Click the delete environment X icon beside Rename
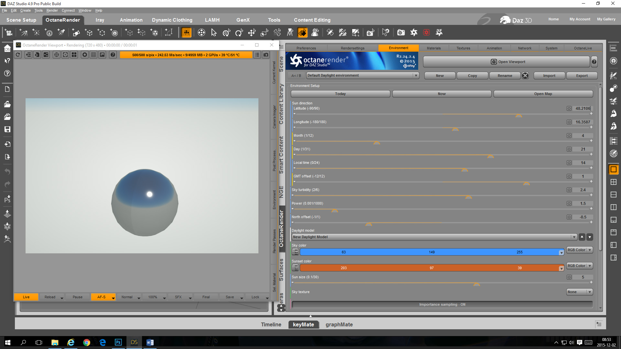621x349 pixels. [525, 76]
